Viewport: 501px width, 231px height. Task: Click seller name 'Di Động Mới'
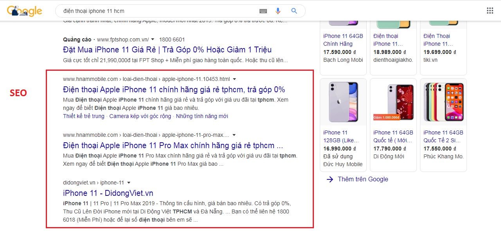(389, 156)
